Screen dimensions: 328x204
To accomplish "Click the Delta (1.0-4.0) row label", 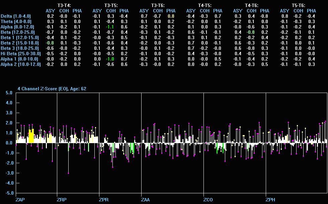I will 15,16.
